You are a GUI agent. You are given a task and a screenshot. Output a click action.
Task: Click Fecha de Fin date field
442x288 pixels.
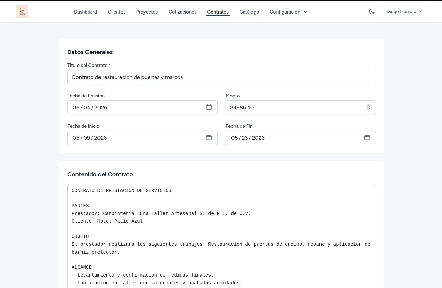[x=301, y=138]
